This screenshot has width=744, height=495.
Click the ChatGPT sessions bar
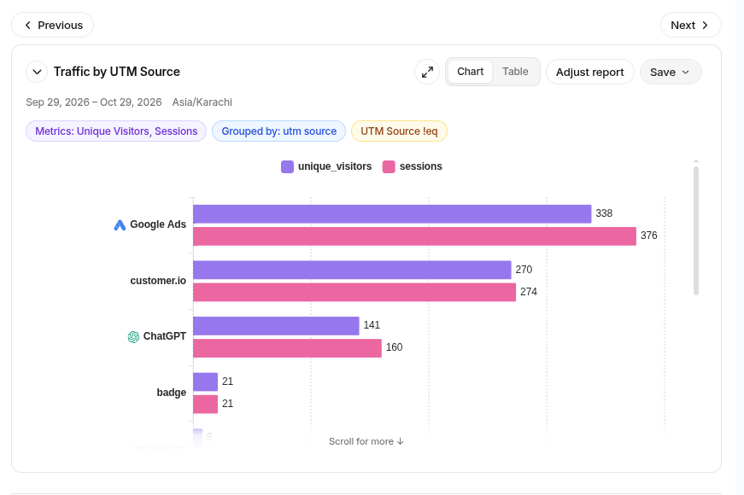point(288,348)
